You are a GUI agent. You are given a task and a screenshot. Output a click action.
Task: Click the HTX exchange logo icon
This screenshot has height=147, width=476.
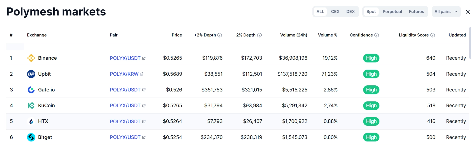coord(31,121)
